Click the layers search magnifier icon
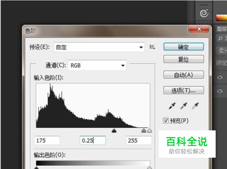This screenshot has width=227, height=169. click(x=220, y=38)
